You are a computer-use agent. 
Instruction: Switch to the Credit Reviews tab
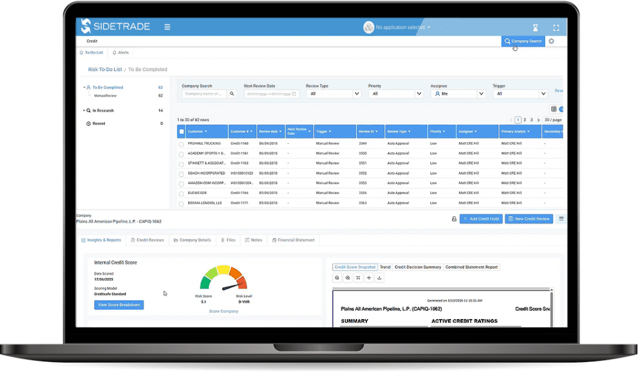pos(146,240)
